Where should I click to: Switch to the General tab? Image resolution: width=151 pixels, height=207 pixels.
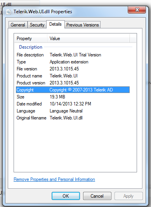(x=18, y=25)
